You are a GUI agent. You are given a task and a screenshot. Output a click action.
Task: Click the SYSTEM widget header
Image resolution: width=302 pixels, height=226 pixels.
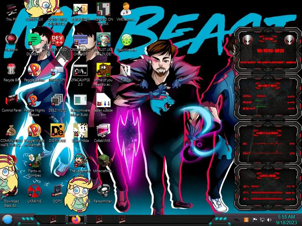[268, 86]
